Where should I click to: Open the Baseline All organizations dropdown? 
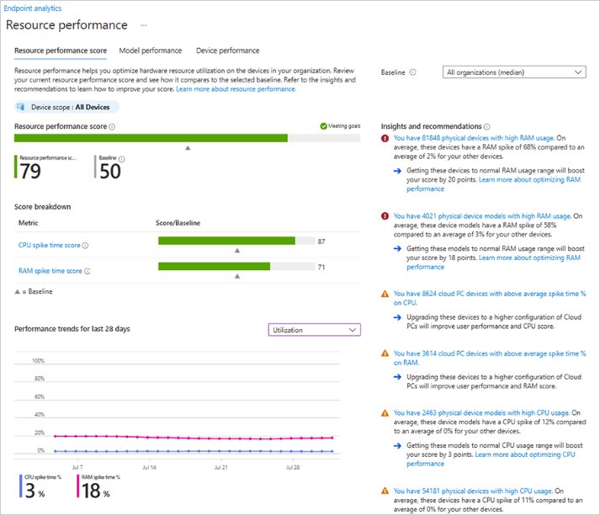[x=513, y=72]
